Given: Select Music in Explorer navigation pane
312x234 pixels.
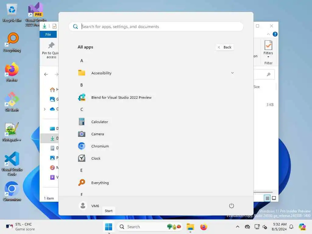Looking at the screenshot, I should click(x=54, y=168).
